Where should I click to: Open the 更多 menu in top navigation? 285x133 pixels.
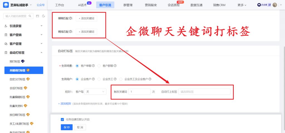click(242, 5)
